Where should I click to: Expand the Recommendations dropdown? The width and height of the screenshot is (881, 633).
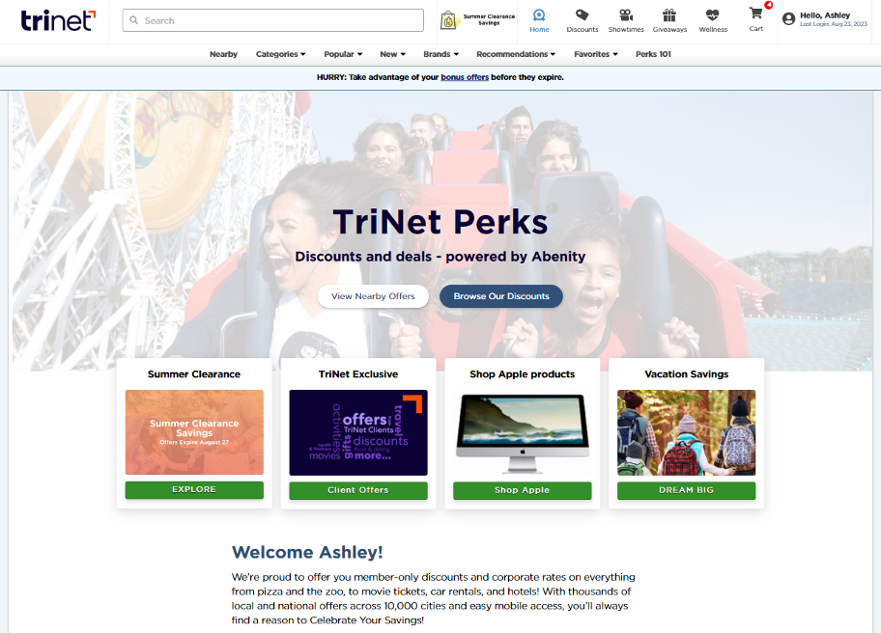point(516,54)
